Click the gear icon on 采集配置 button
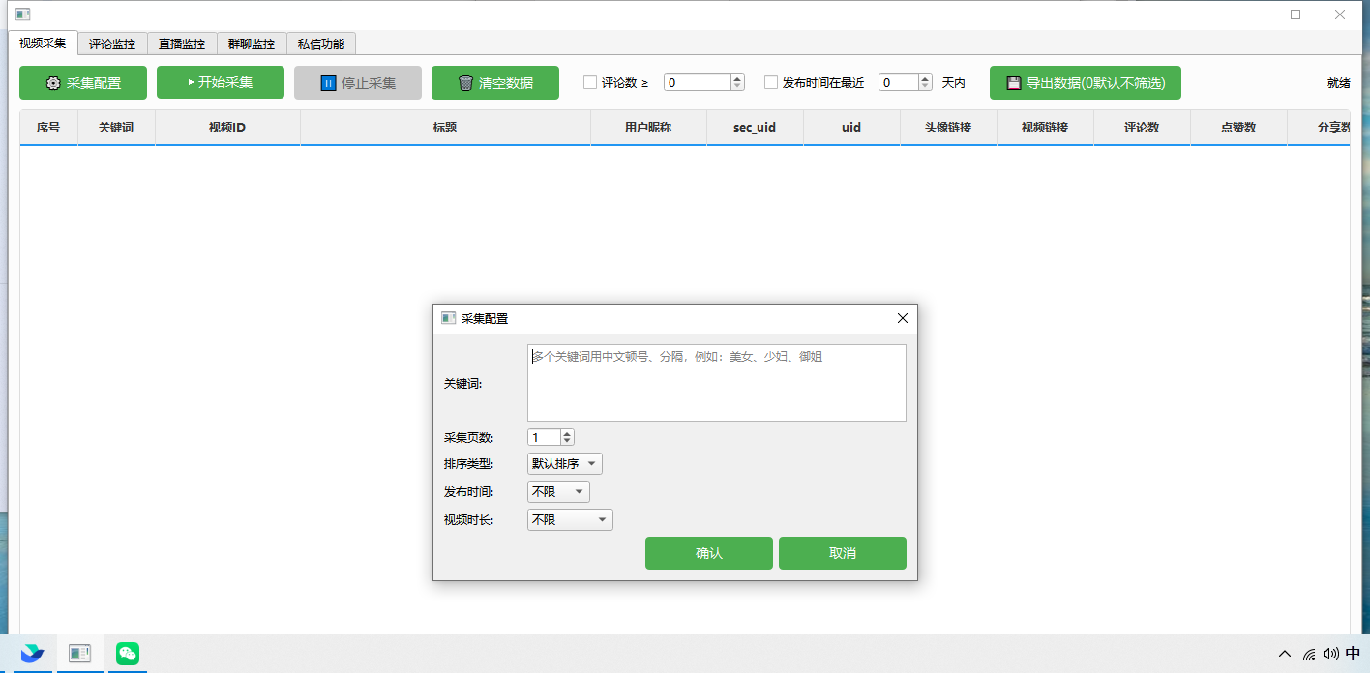This screenshot has width=1370, height=673. click(x=53, y=83)
